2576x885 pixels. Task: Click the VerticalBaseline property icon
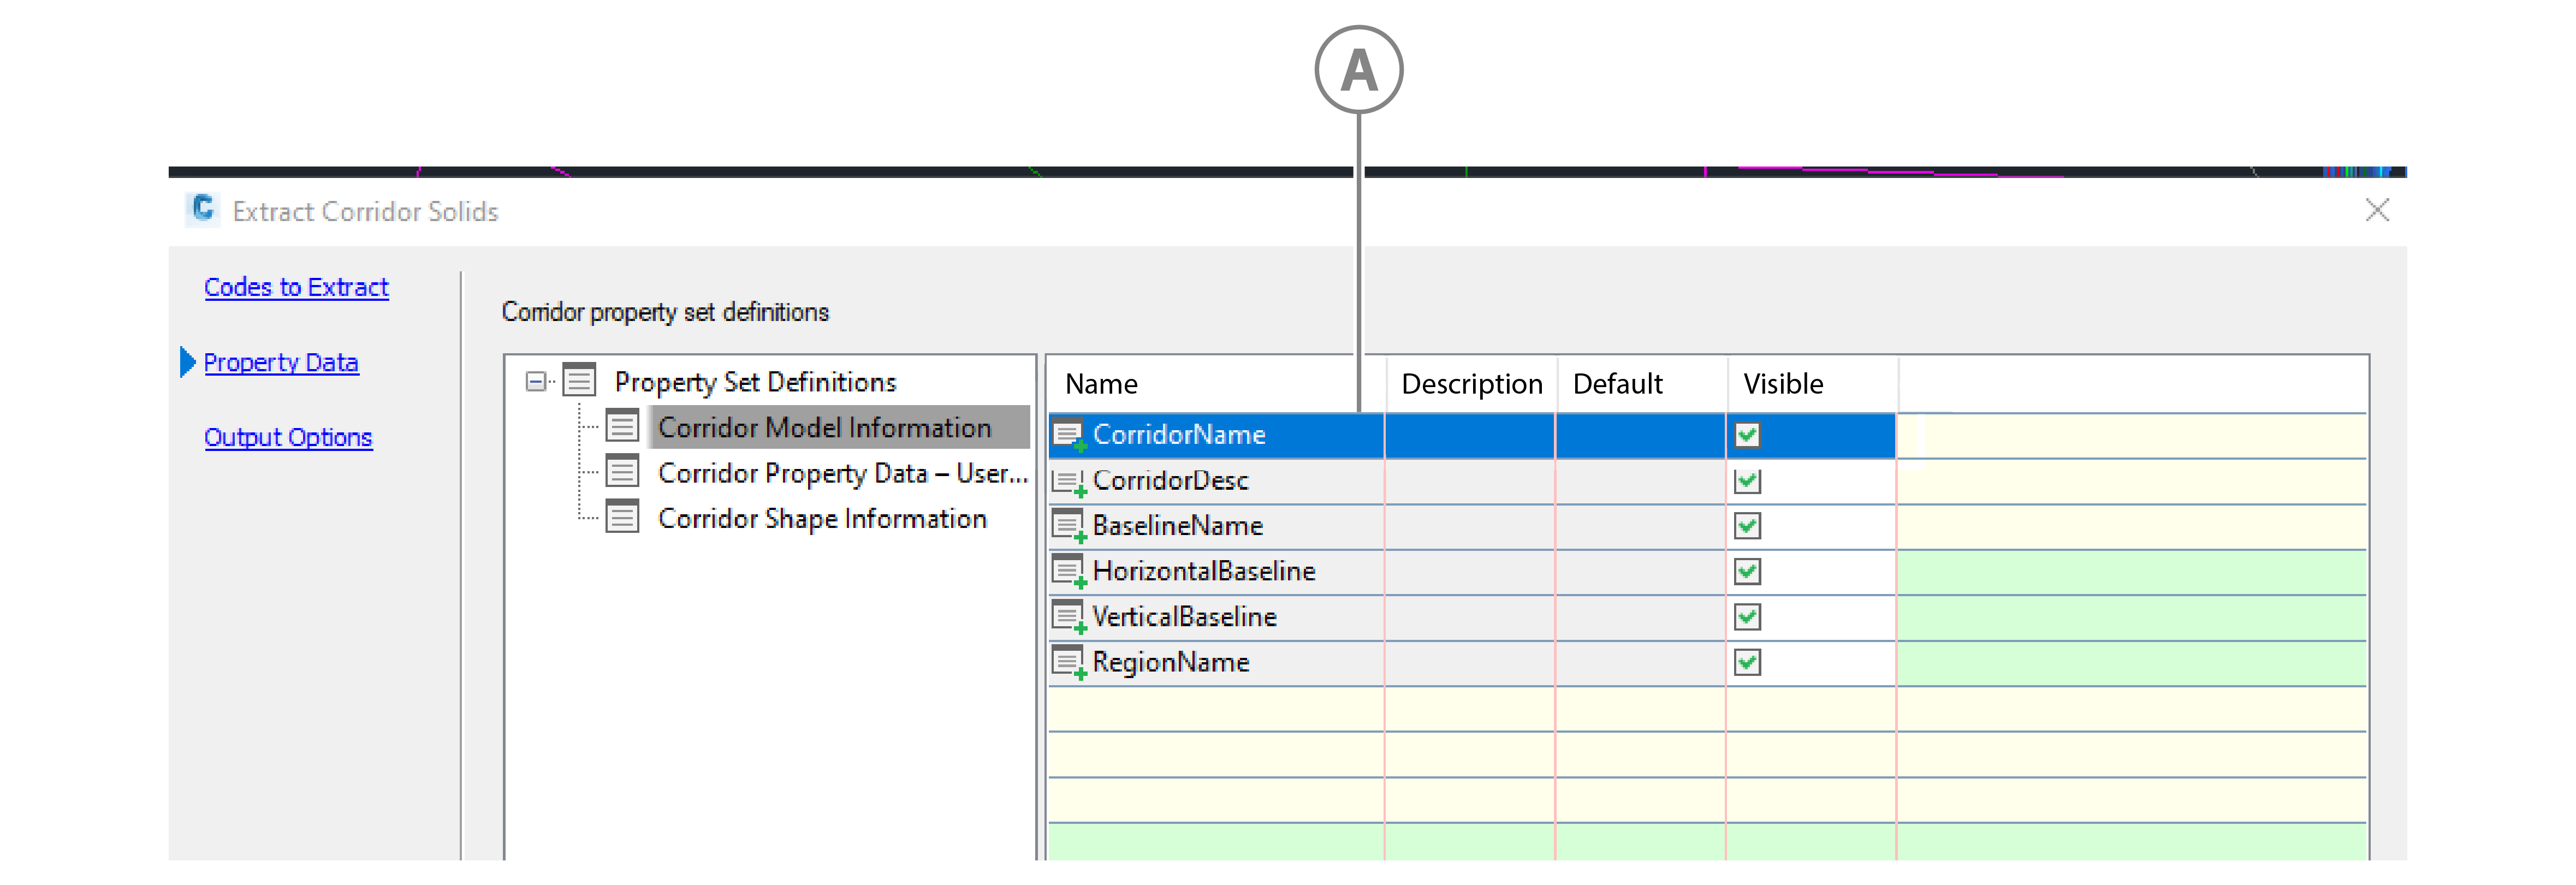coord(1068,617)
